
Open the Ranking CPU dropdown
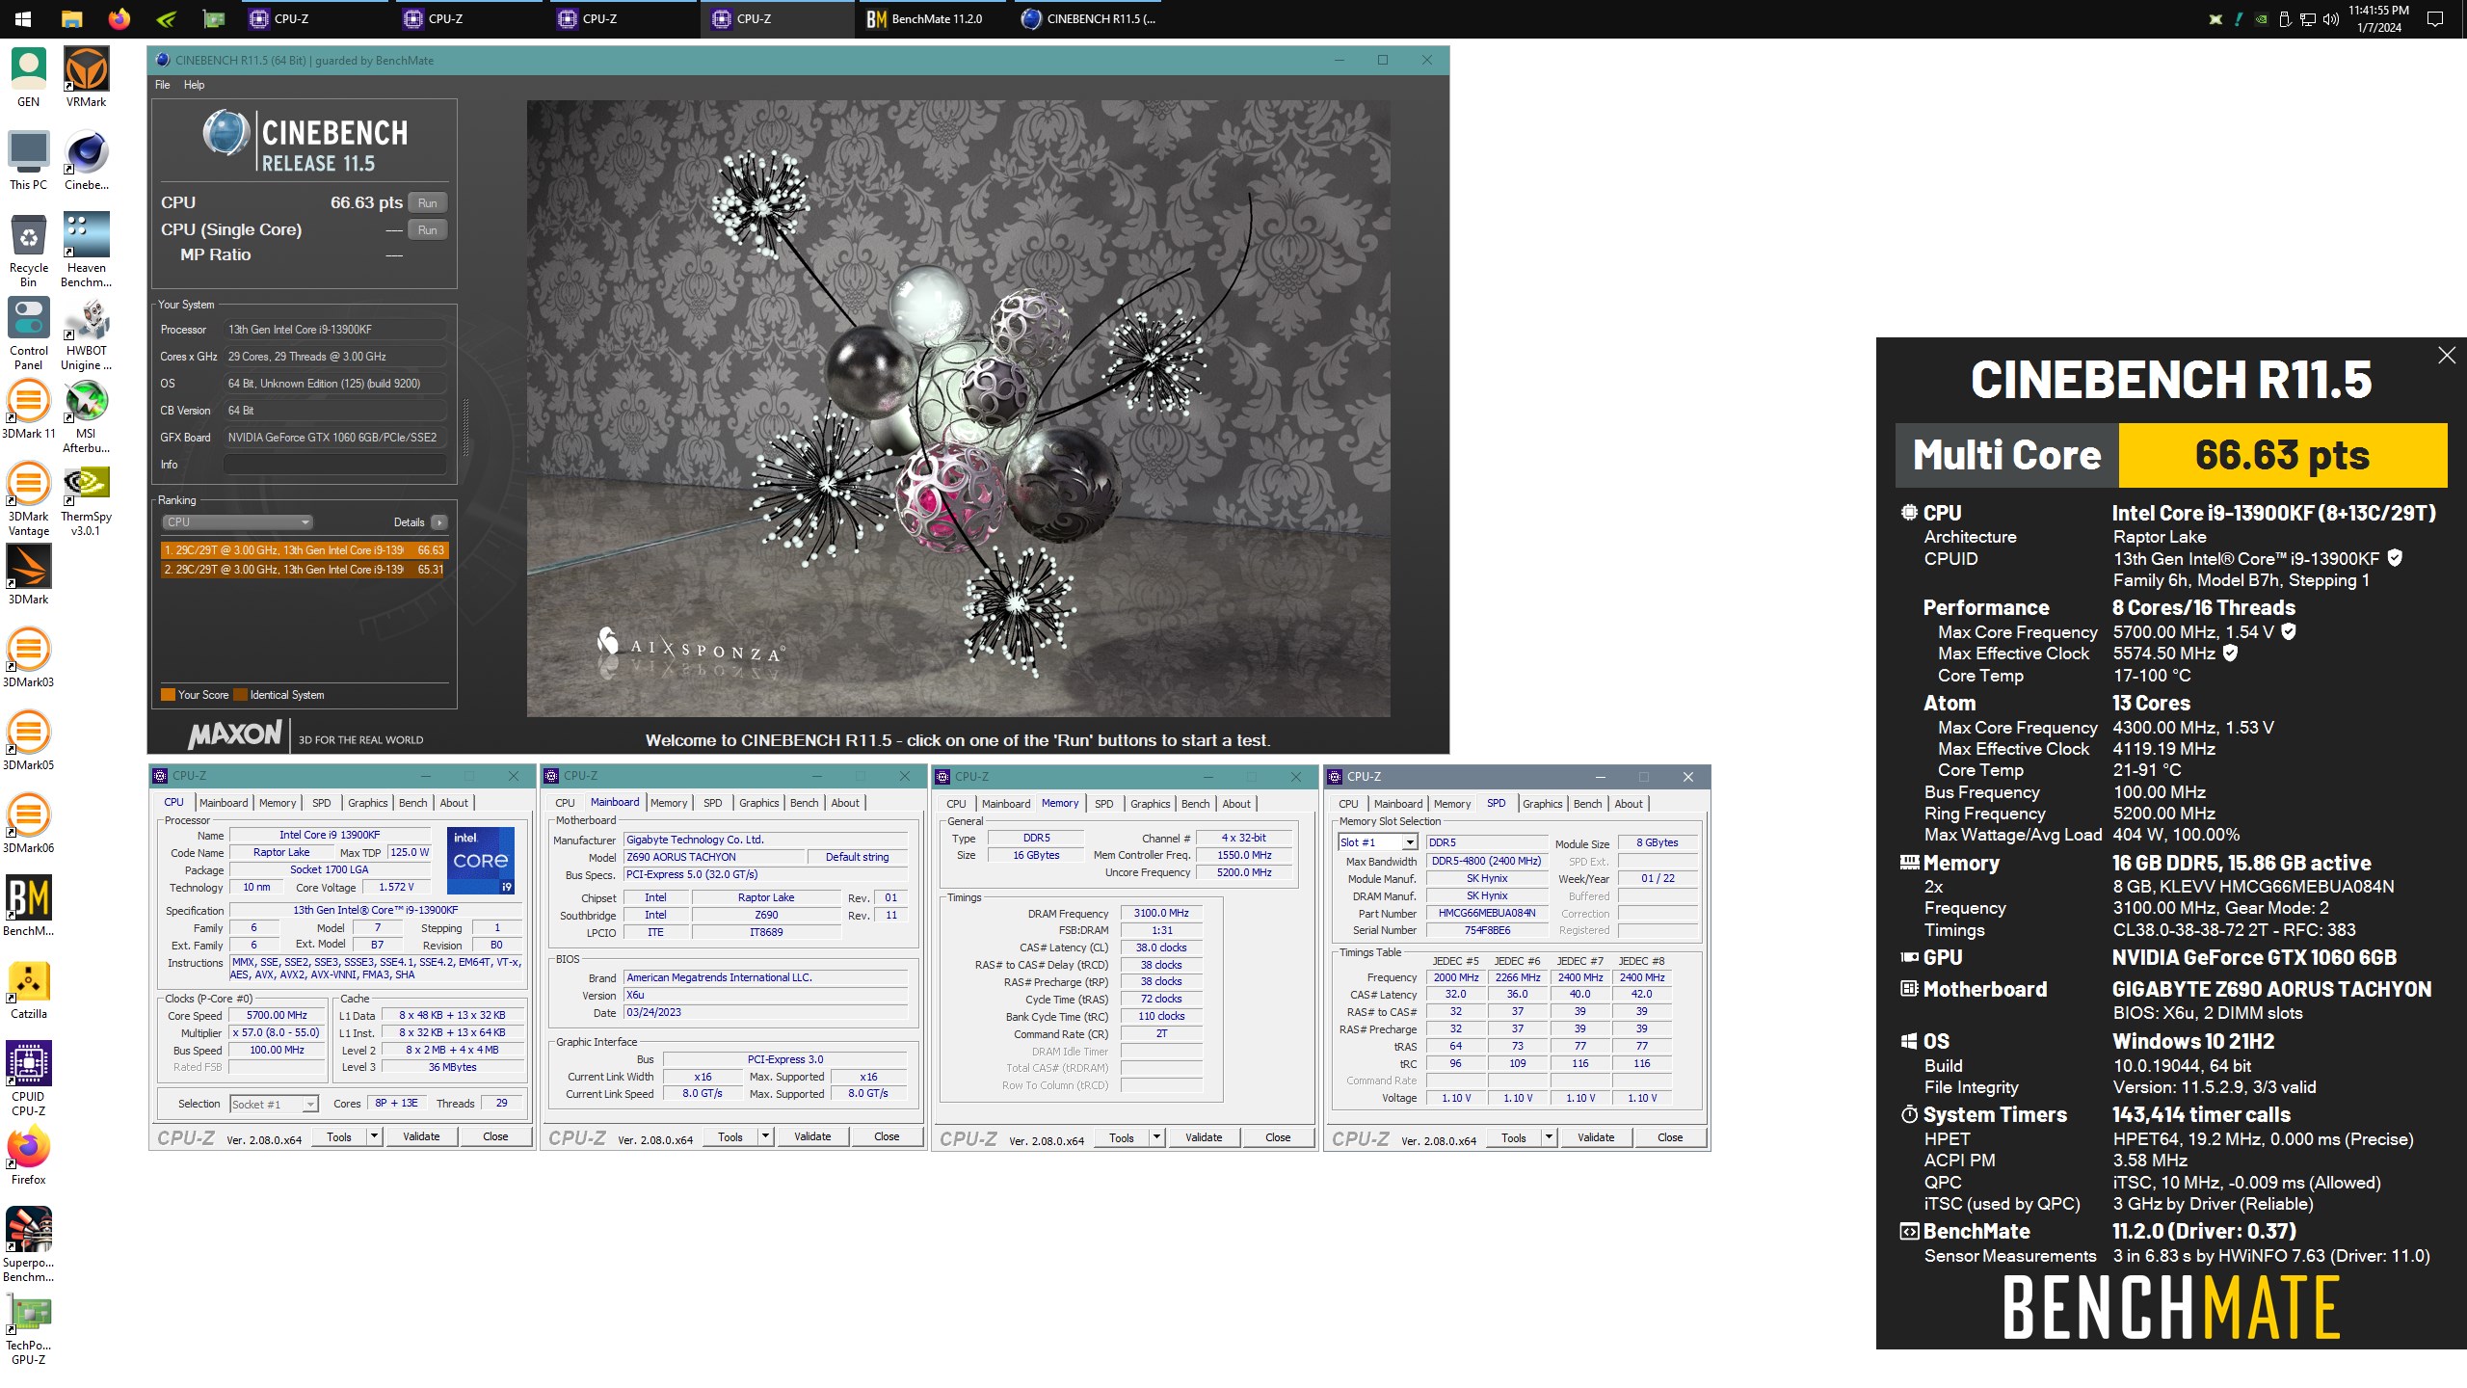point(236,522)
